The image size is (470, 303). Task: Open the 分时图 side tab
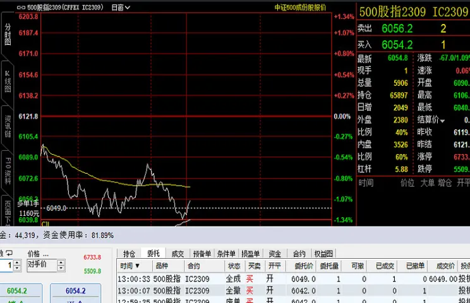pos(8,34)
